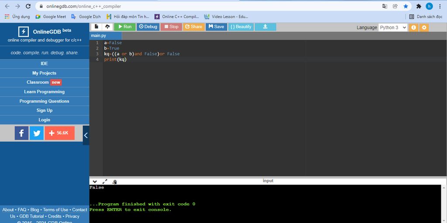Collapse the console with the down chevron icon
The width and height of the screenshot is (447, 223).
95,182
